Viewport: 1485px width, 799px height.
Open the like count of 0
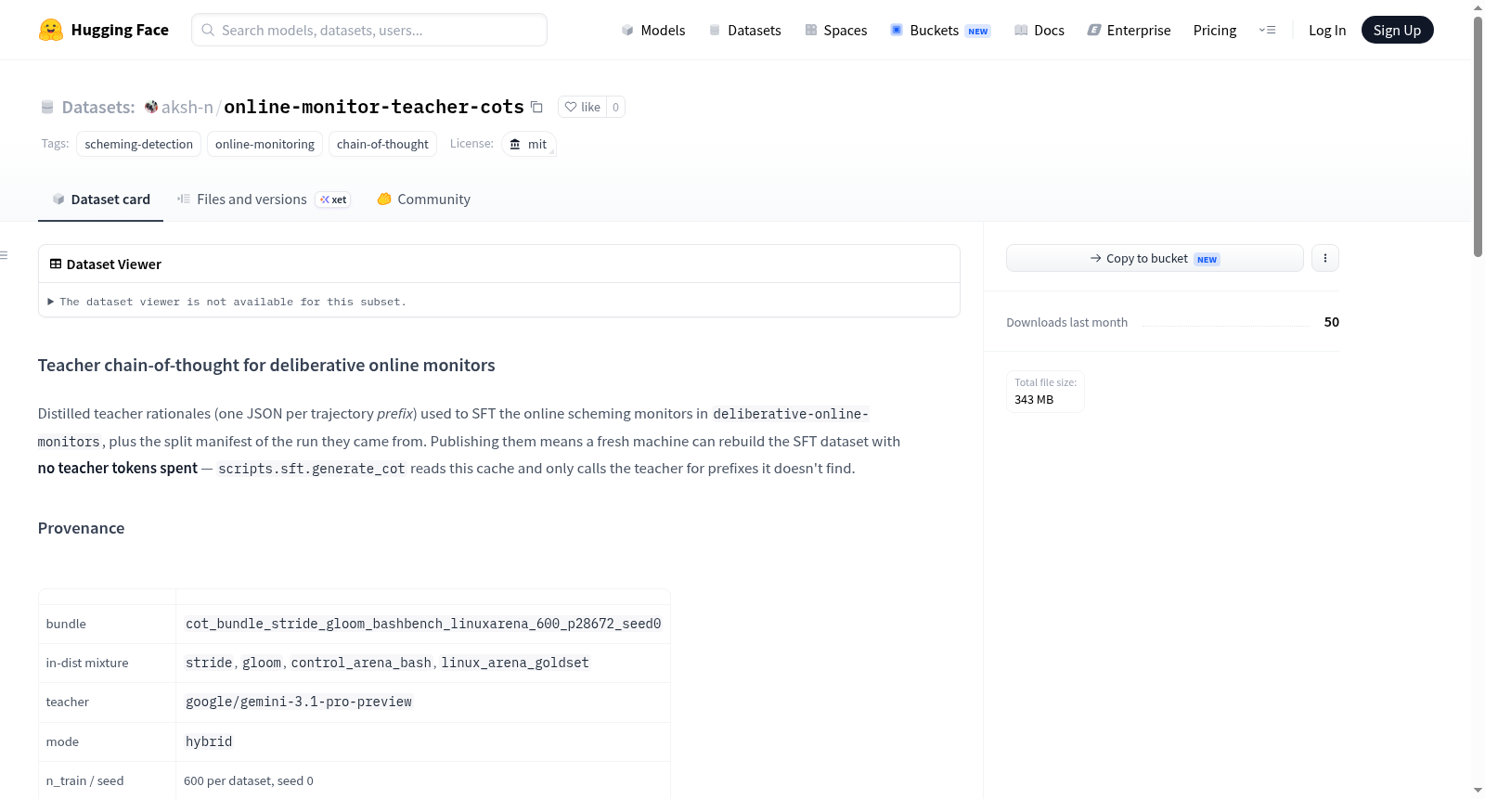[615, 107]
